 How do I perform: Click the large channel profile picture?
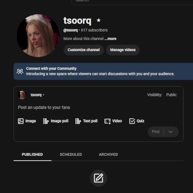pyautogui.click(x=38, y=36)
